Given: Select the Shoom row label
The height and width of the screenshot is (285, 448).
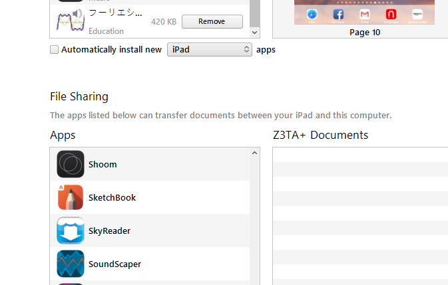Looking at the screenshot, I should (103, 165).
